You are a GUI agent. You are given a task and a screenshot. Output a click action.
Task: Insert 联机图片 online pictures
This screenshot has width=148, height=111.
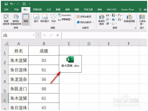(x=45, y=18)
